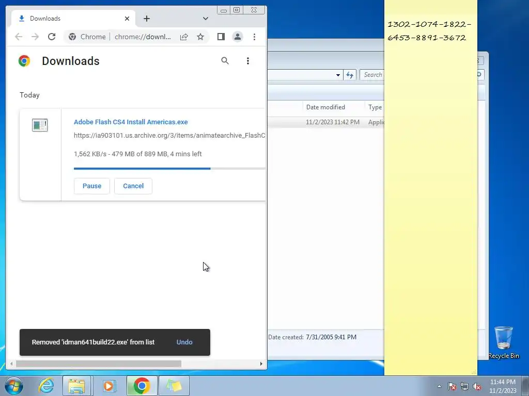The width and height of the screenshot is (529, 396).
Task: Open Explorer address bar dropdown arrow
Action: coord(338,75)
